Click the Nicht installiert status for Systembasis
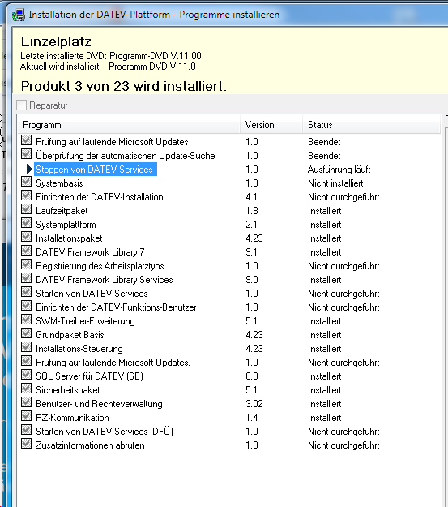This screenshot has height=507, width=448. click(x=335, y=183)
